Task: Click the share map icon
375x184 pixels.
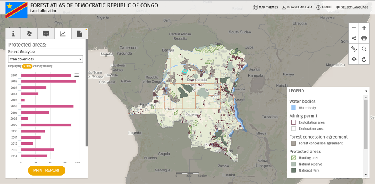Action: [x=354, y=38]
